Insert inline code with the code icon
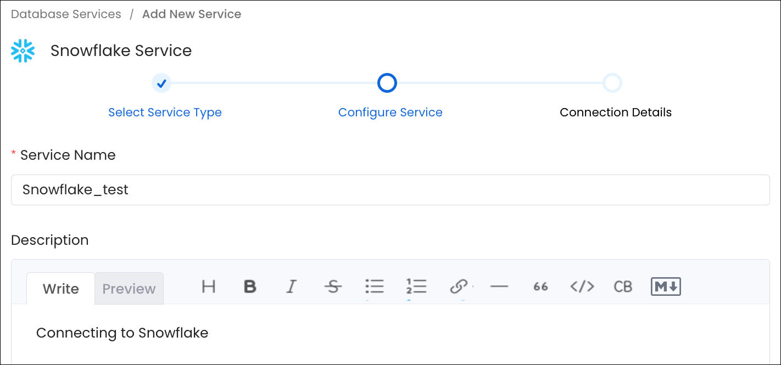781x365 pixels. click(581, 286)
